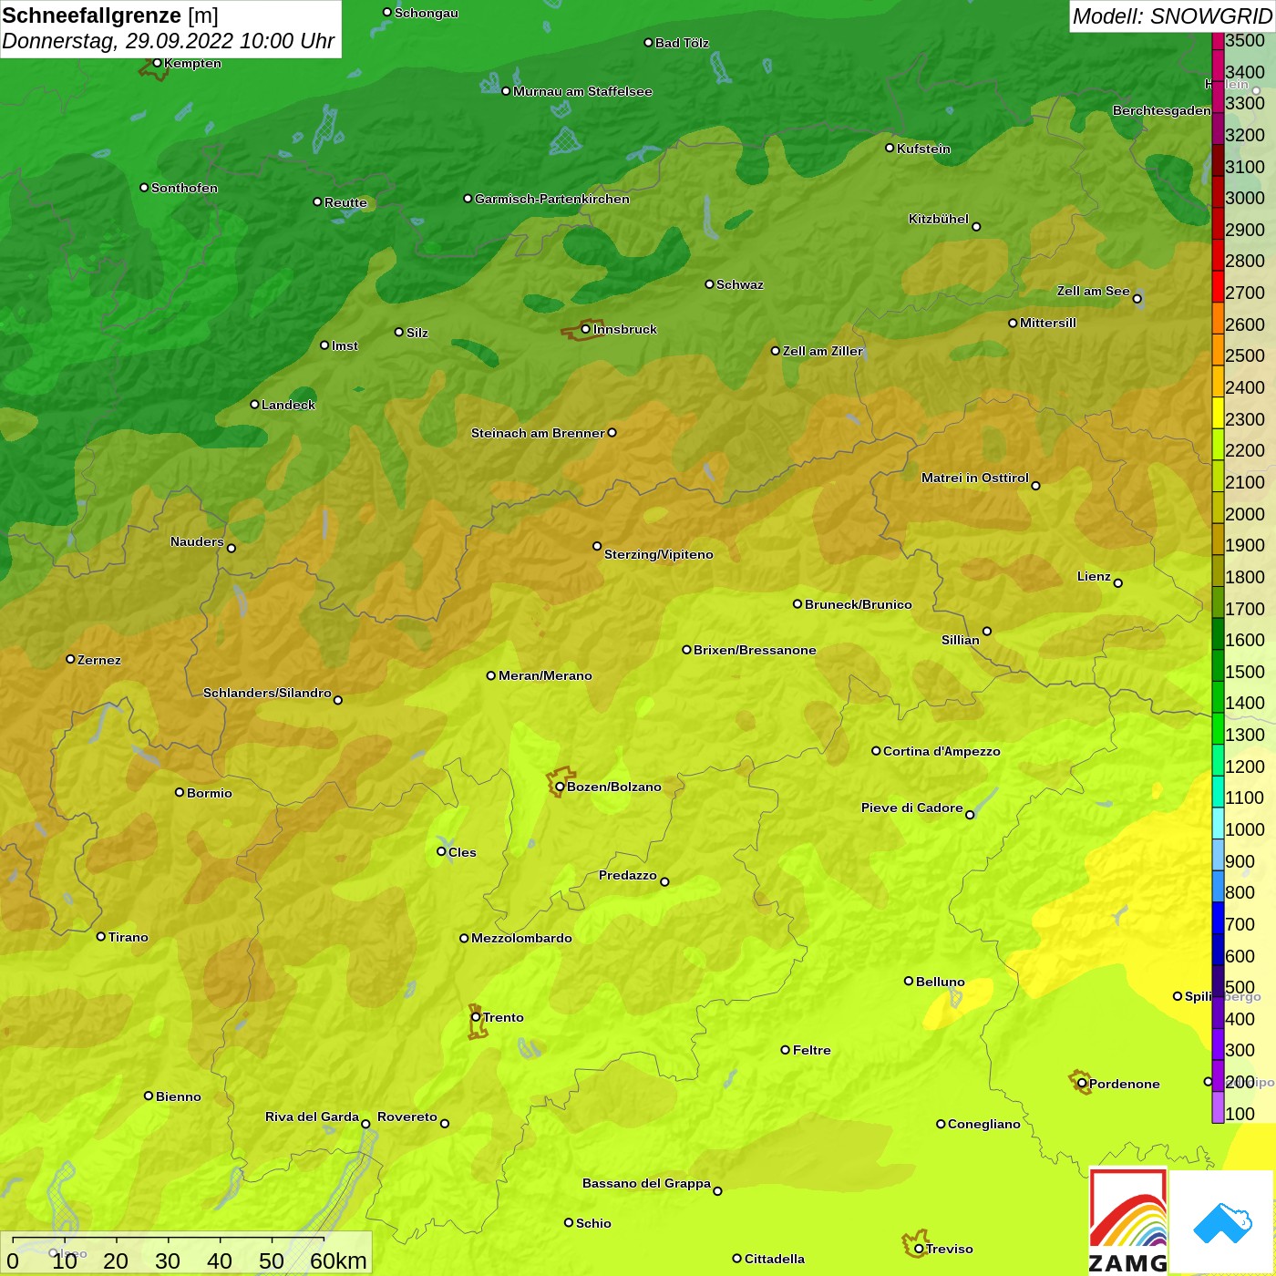Image resolution: width=1276 pixels, height=1276 pixels.
Task: Click the Bassano del Grappa label
Action: coord(647,1183)
